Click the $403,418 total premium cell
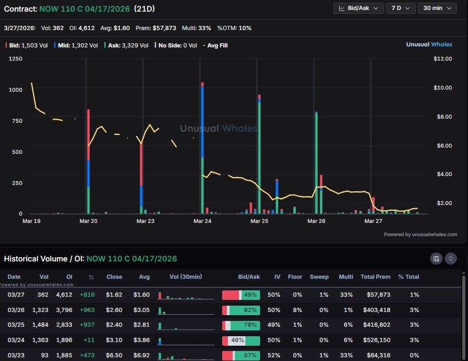 click(377, 310)
